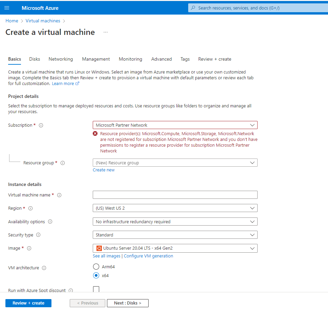
Task: Click the See all images link
Action: click(x=107, y=256)
